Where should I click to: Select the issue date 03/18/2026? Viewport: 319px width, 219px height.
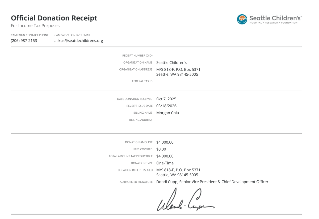[166, 106]
